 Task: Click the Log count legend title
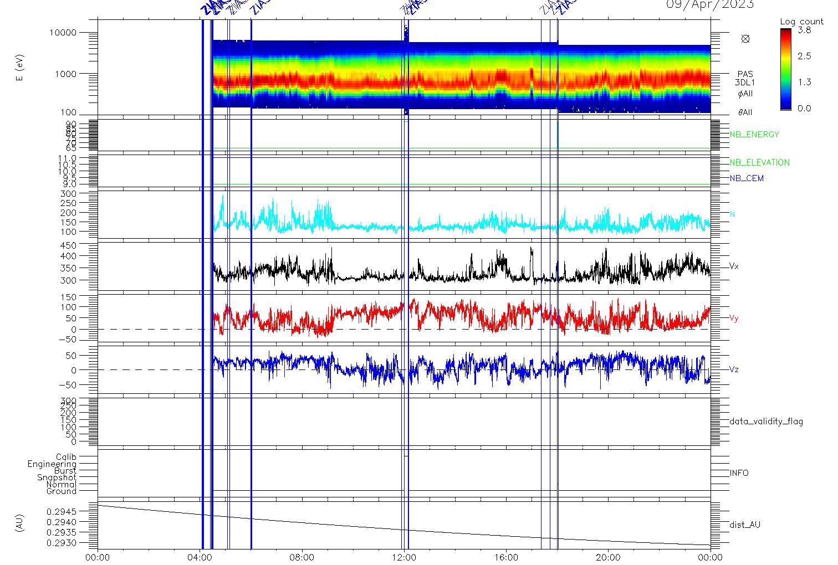pyautogui.click(x=802, y=22)
